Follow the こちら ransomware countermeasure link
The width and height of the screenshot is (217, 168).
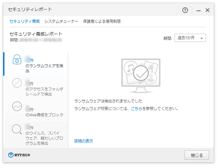(137, 109)
